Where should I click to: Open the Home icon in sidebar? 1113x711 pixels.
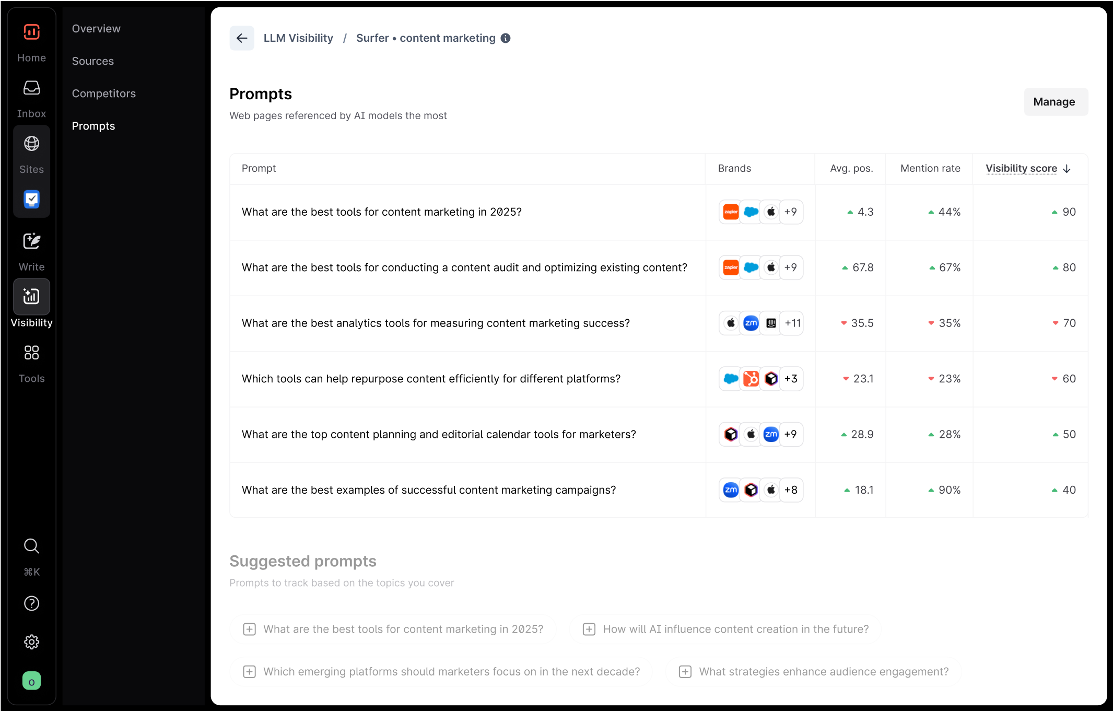(31, 32)
